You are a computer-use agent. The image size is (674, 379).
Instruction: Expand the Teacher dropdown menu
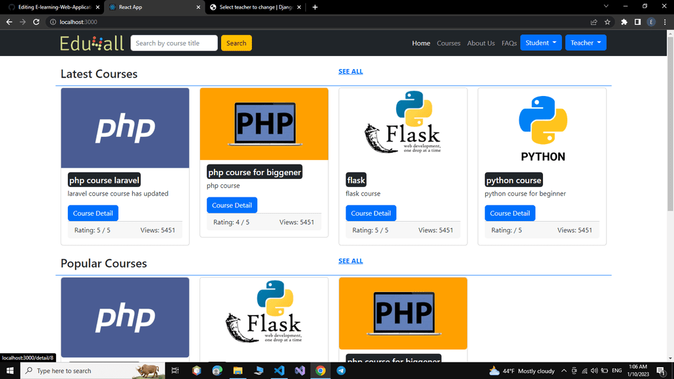point(585,43)
